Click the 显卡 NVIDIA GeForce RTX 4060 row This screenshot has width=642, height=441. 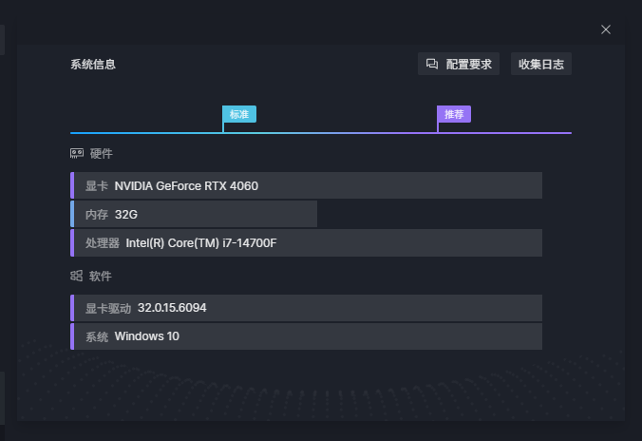(x=306, y=185)
